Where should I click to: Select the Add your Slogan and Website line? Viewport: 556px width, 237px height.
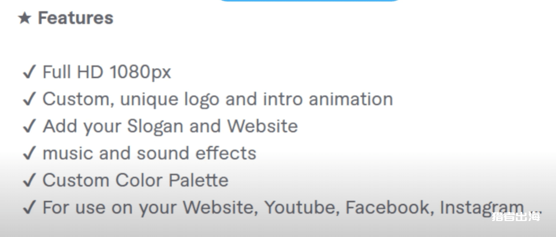tap(170, 126)
